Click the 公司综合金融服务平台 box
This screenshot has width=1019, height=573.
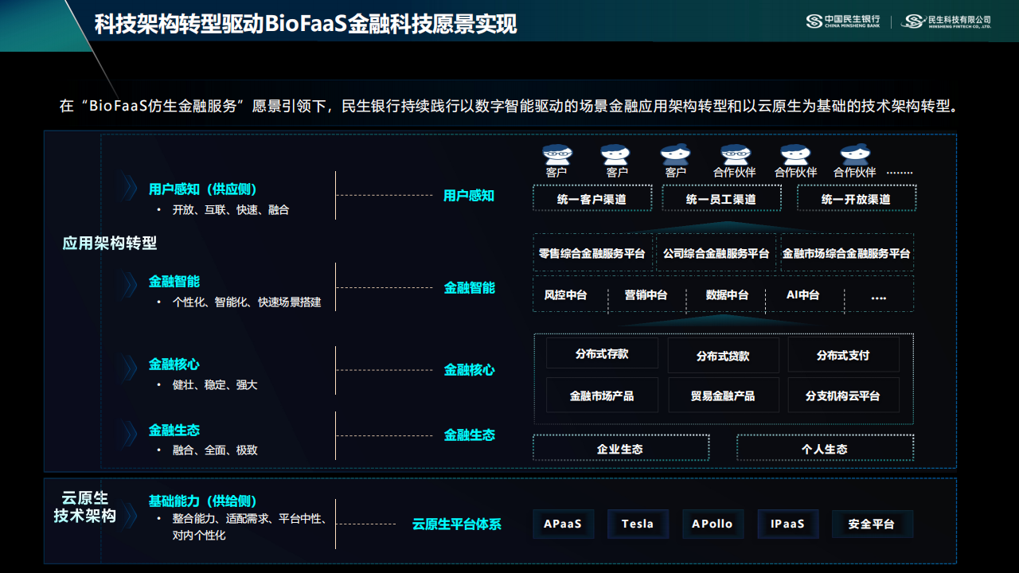(x=716, y=254)
